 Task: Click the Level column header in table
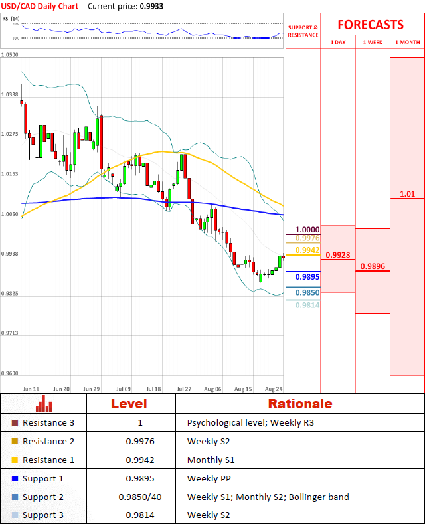pos(129,404)
